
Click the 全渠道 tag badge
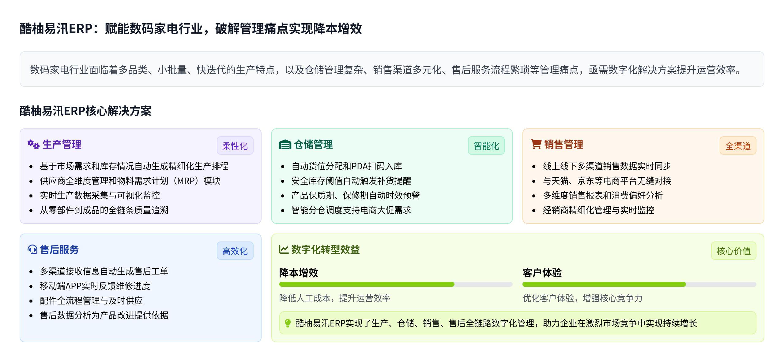point(738,146)
